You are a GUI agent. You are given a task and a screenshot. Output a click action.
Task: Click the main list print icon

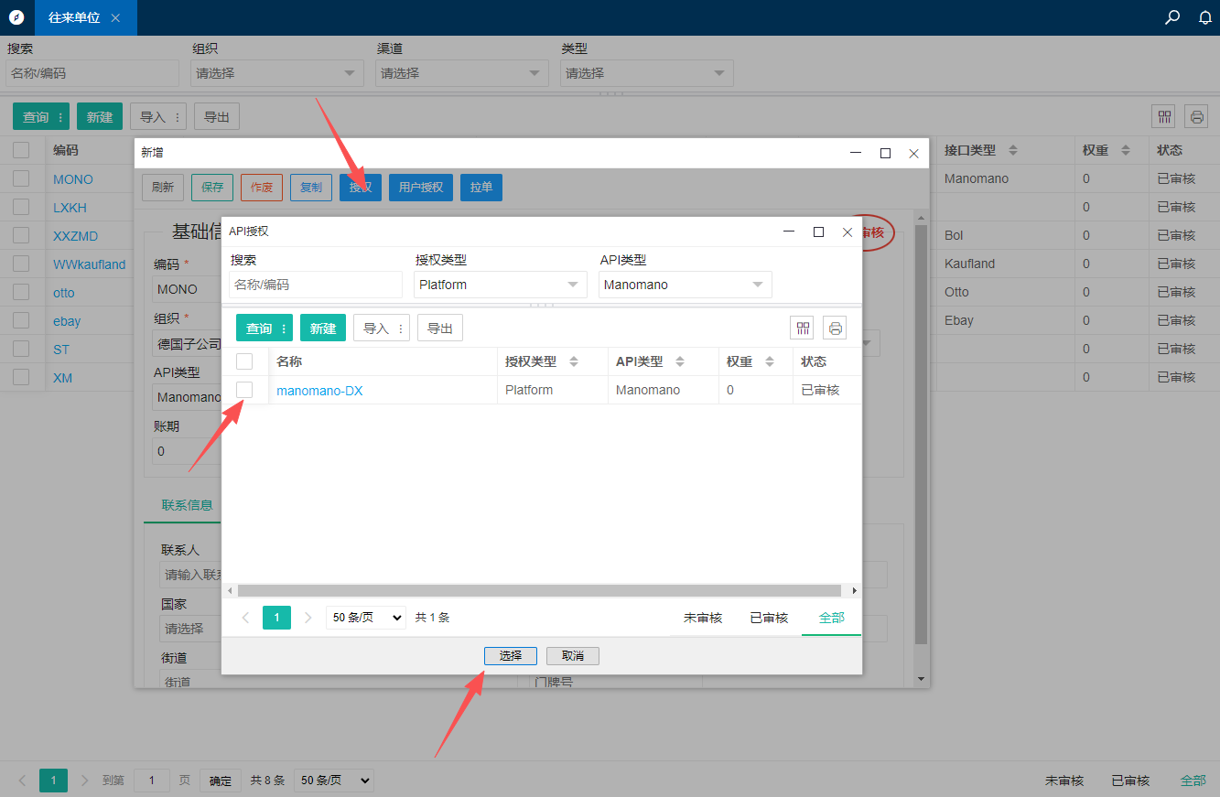(1196, 116)
